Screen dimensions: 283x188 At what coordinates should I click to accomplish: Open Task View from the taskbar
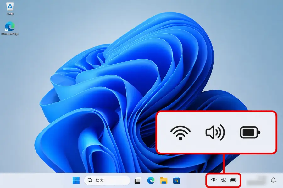pos(137,181)
